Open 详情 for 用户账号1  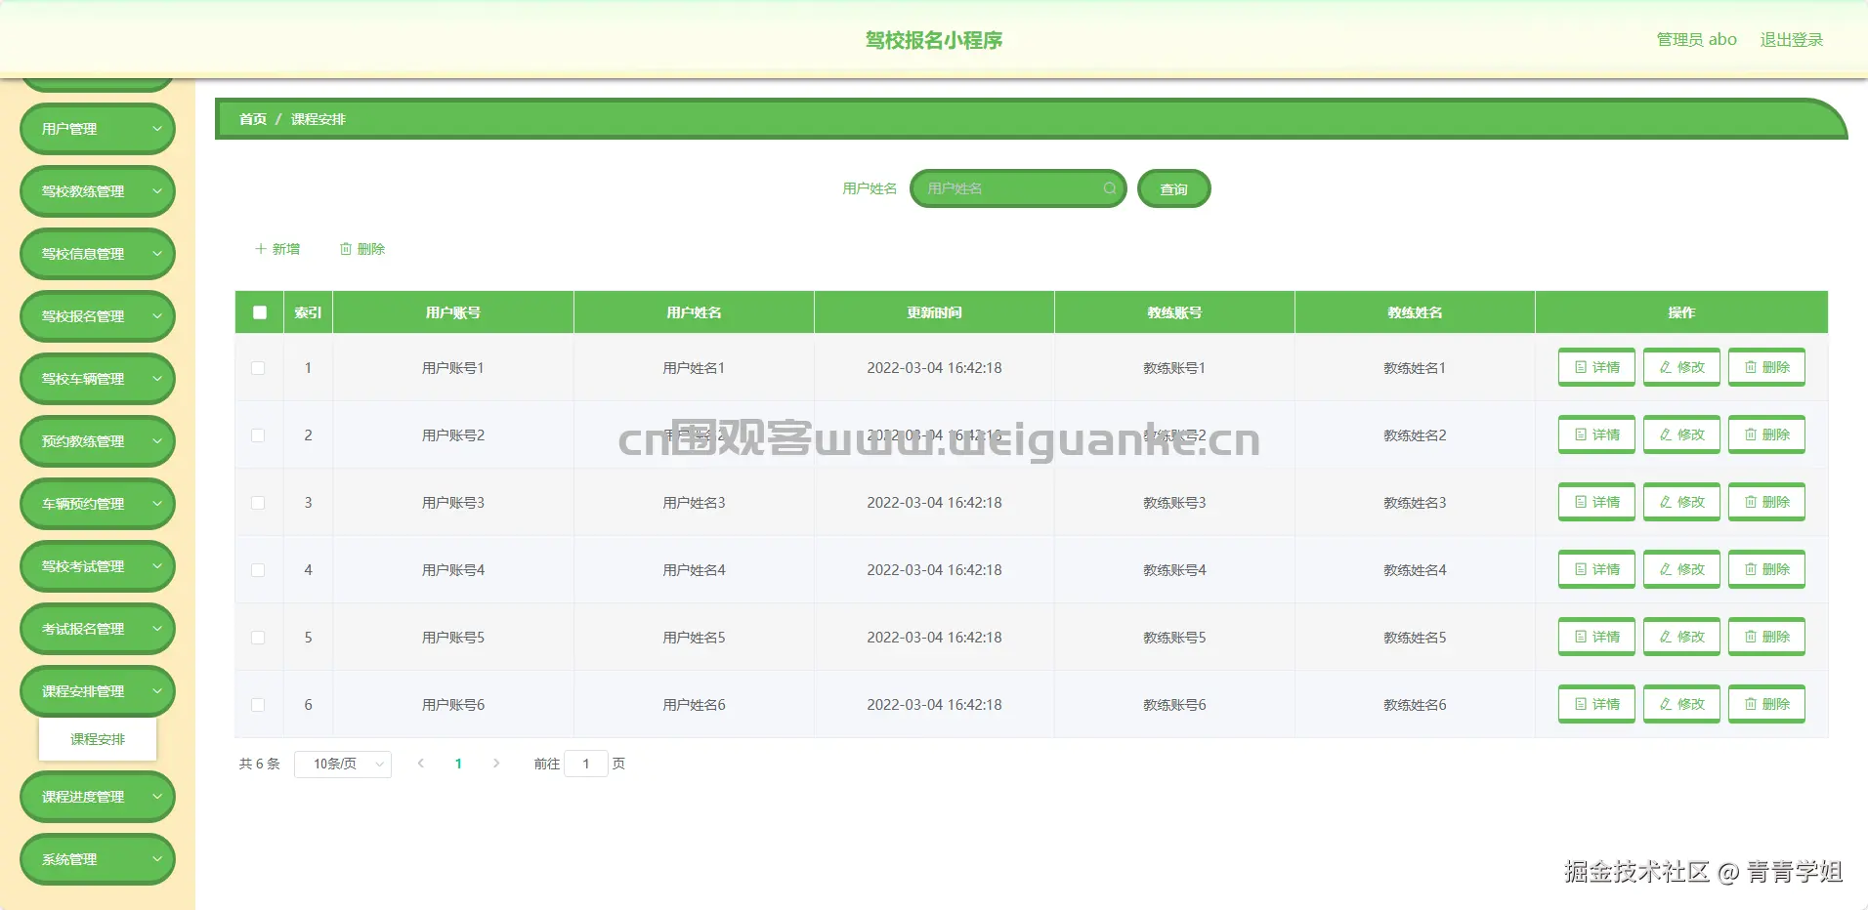click(1595, 367)
